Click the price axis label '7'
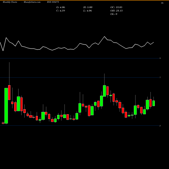The image size is (169, 169). click(160, 77)
